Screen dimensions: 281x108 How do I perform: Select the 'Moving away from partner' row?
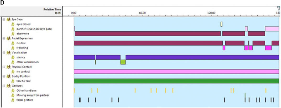point(31,95)
